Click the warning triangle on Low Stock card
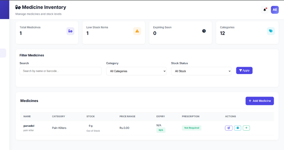This screenshot has height=150, width=284. [x=137, y=31]
